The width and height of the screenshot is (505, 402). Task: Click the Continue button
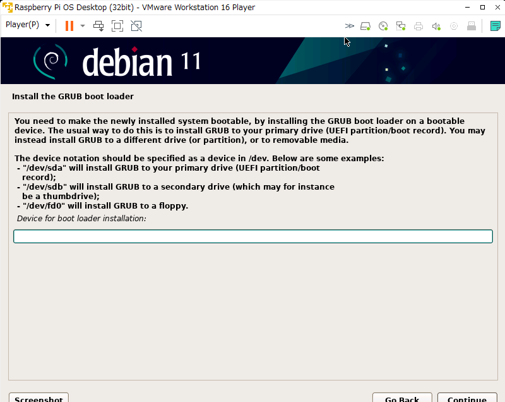467,398
